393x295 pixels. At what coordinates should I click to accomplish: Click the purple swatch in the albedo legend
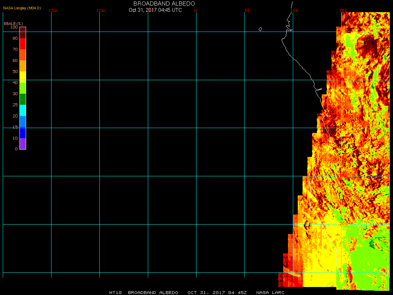pyautogui.click(x=23, y=143)
